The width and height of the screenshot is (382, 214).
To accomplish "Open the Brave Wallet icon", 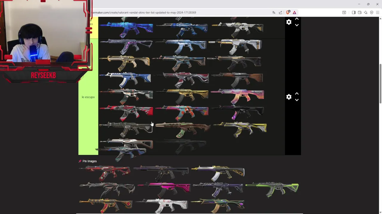I will (360, 12).
